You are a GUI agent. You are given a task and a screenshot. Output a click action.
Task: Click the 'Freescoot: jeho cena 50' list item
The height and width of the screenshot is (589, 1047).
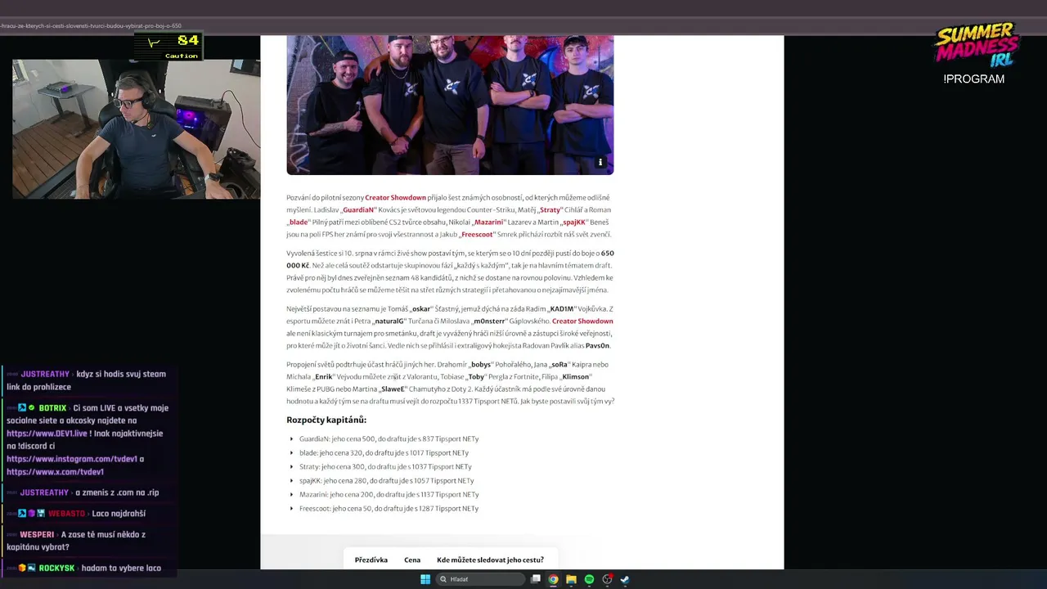[389, 508]
